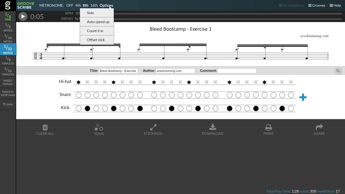This screenshot has width=345, height=194.
Task: Click the BPM label
Action: point(69,13)
